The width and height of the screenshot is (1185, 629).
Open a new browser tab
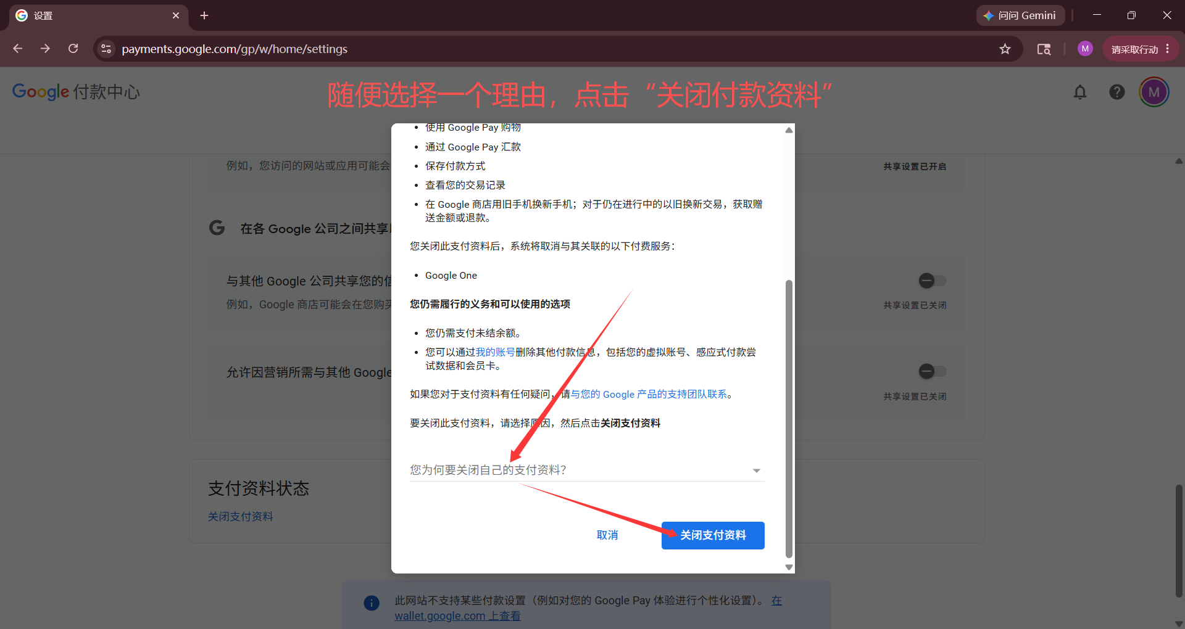pyautogui.click(x=204, y=15)
